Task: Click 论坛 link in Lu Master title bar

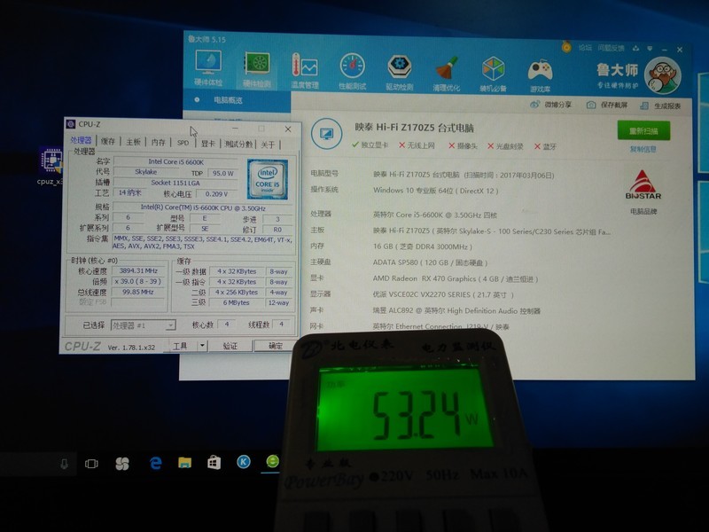Action: (585, 48)
